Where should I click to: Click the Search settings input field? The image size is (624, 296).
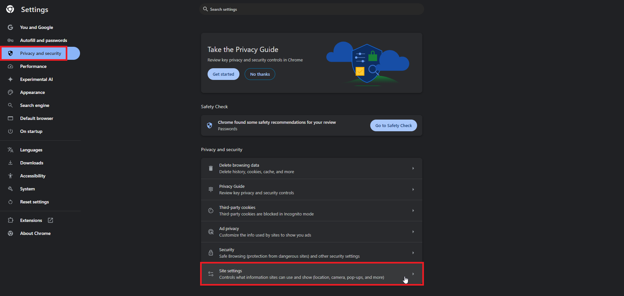point(312,9)
